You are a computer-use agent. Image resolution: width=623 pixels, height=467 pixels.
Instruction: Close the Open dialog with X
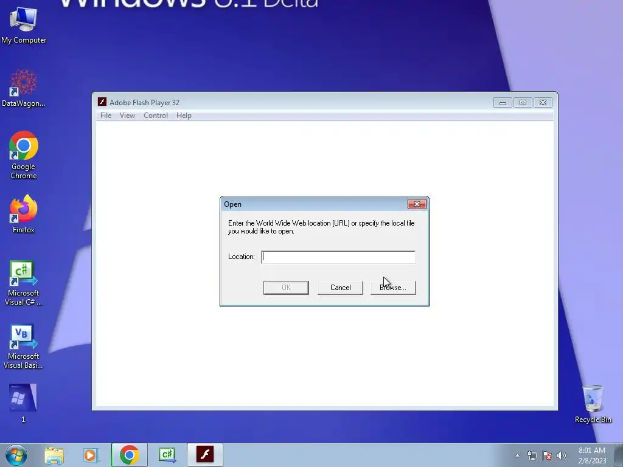tap(417, 204)
